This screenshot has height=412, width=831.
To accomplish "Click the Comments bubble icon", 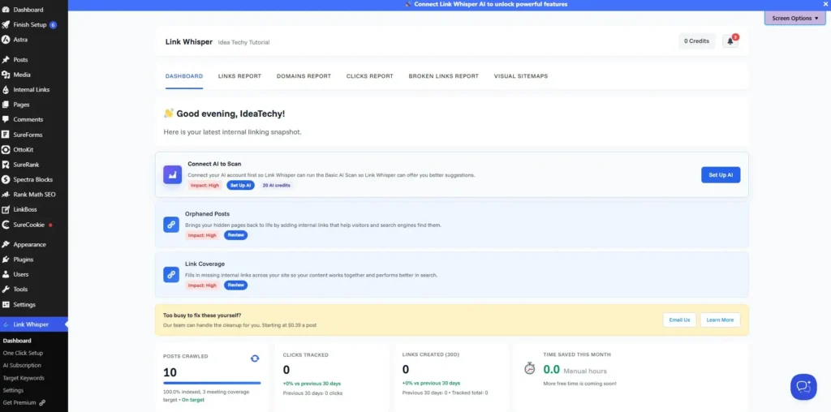I will (x=6, y=120).
